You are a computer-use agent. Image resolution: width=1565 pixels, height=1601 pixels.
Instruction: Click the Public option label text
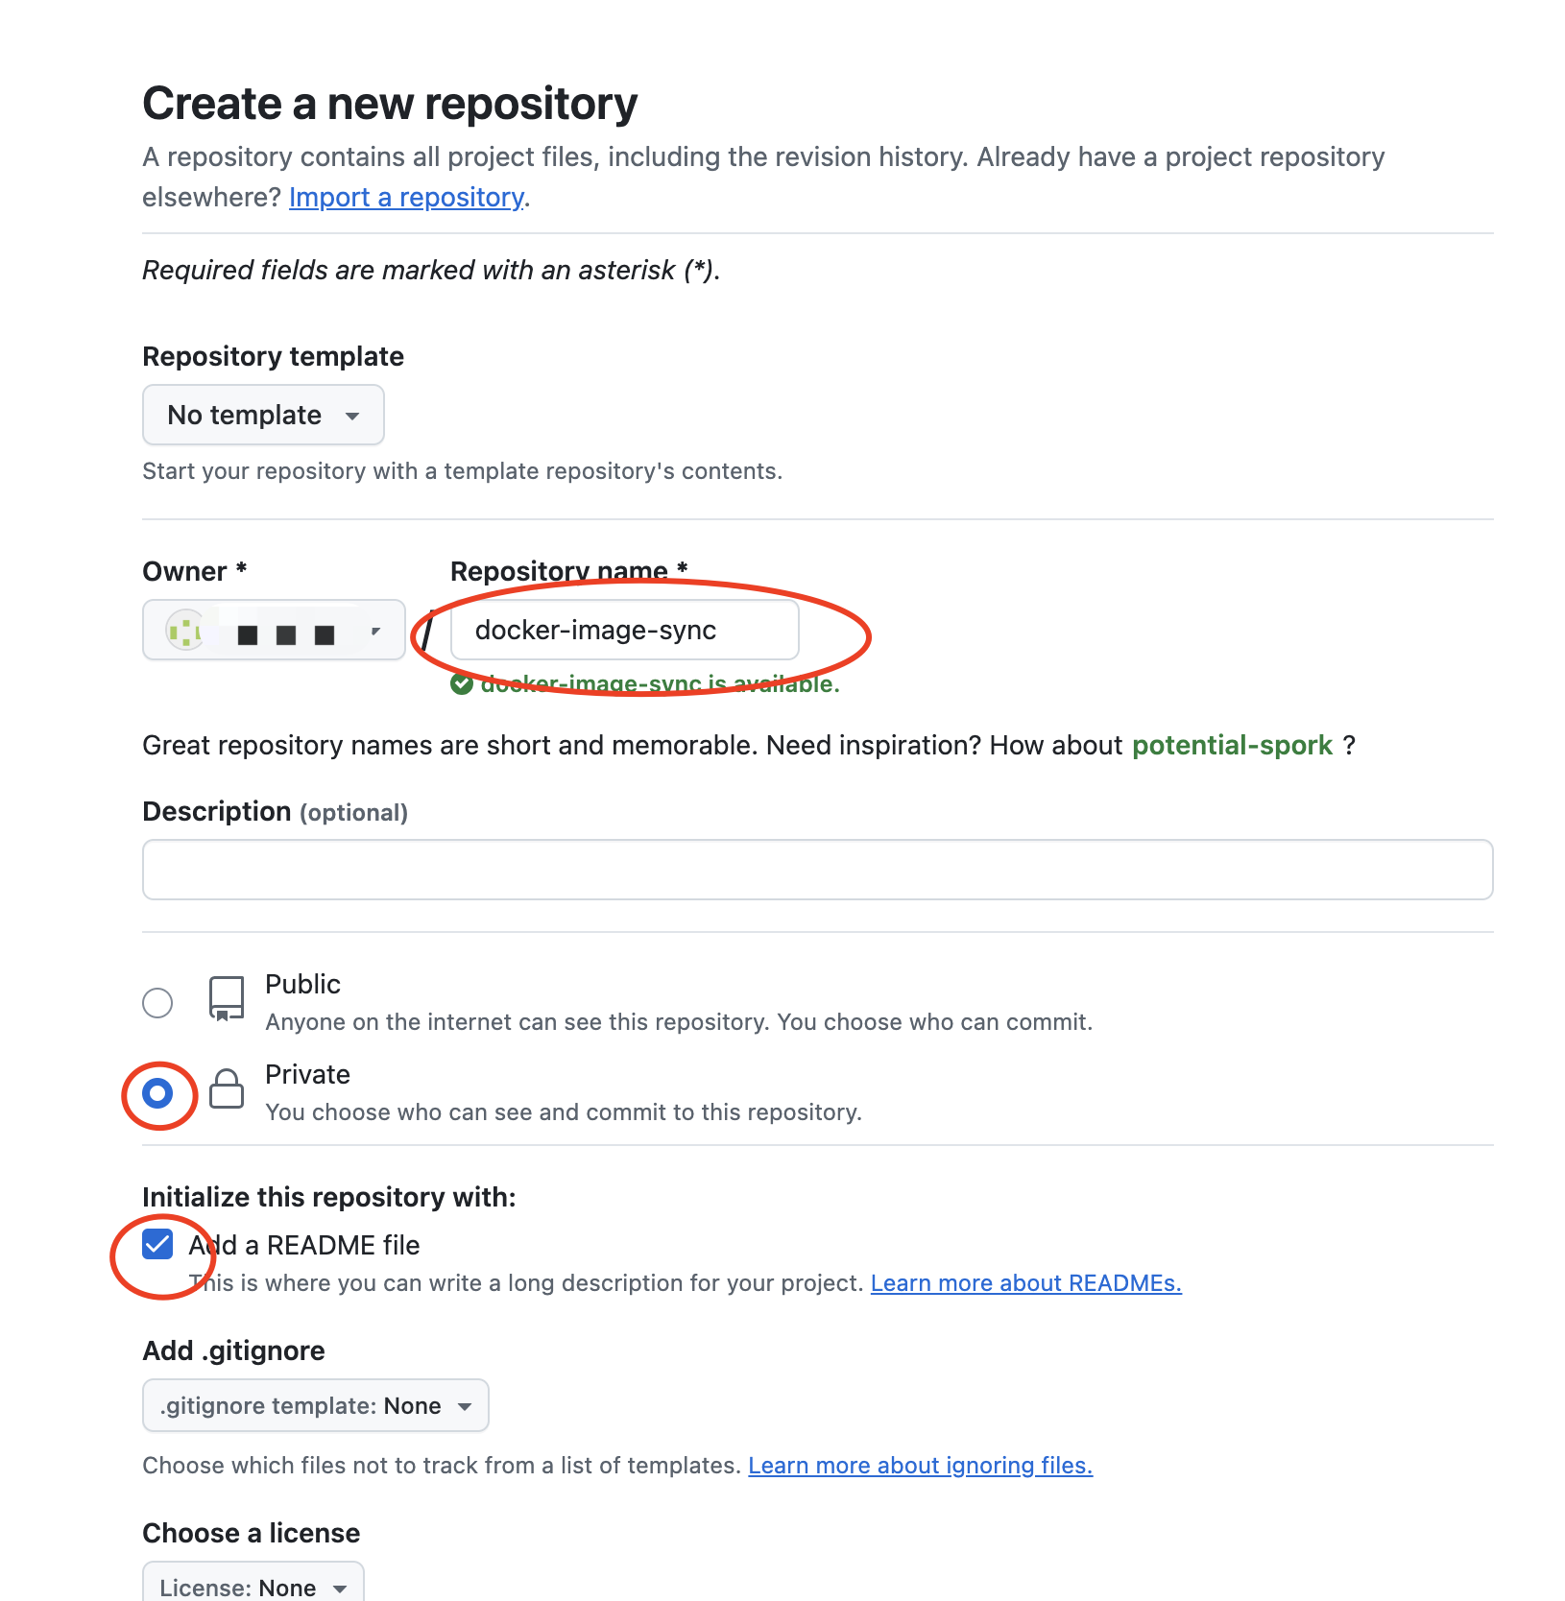pyautogui.click(x=302, y=985)
